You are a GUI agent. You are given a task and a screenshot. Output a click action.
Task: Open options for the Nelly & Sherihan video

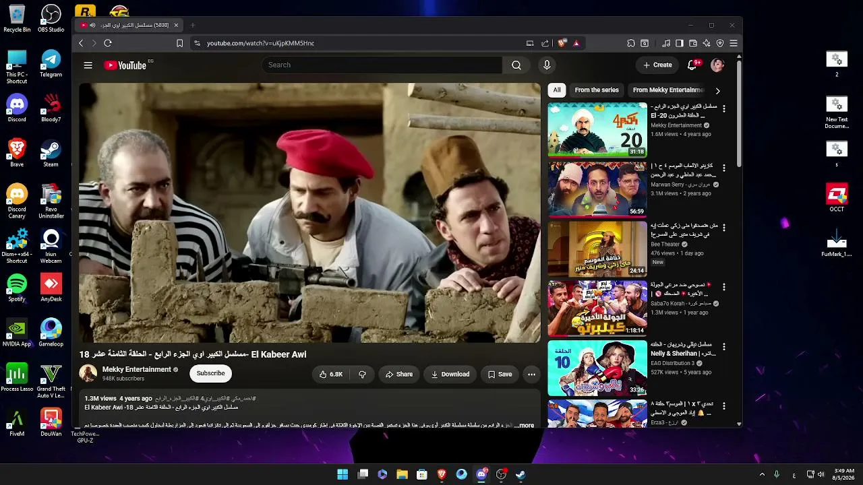[724, 346]
